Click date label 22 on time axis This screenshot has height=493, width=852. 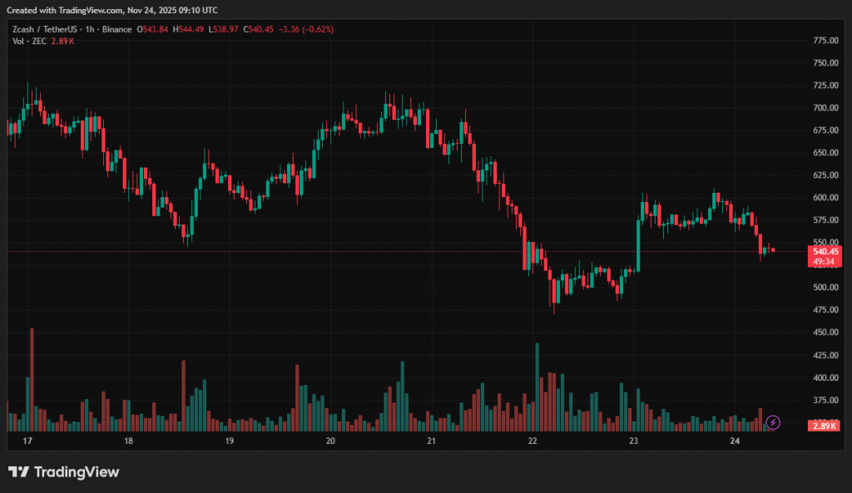pyautogui.click(x=532, y=441)
